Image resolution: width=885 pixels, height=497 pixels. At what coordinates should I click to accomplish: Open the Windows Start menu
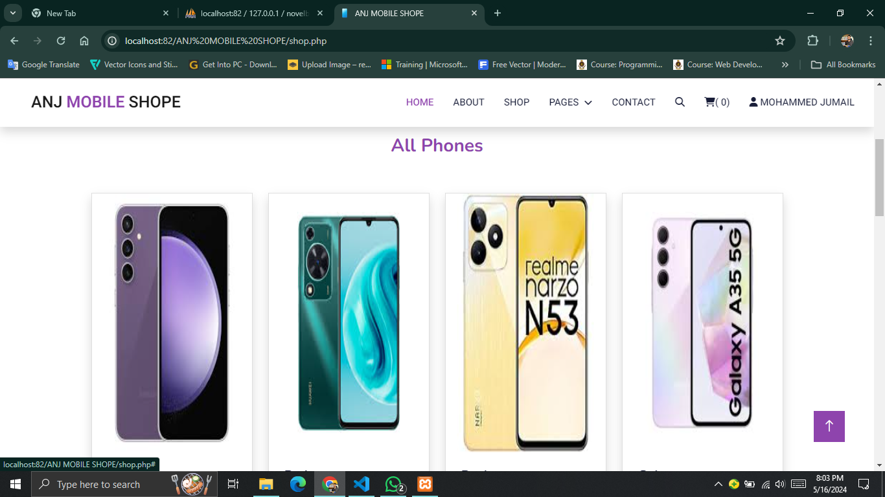[15, 484]
